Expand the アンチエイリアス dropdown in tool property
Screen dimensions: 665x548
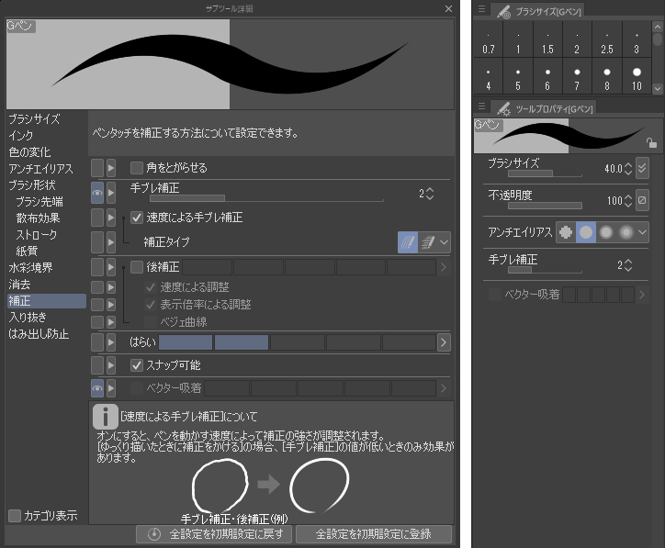tap(643, 232)
